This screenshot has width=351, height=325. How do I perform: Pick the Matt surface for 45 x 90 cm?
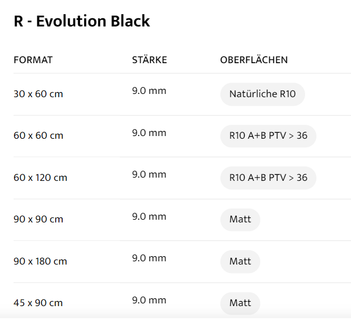[x=240, y=303]
